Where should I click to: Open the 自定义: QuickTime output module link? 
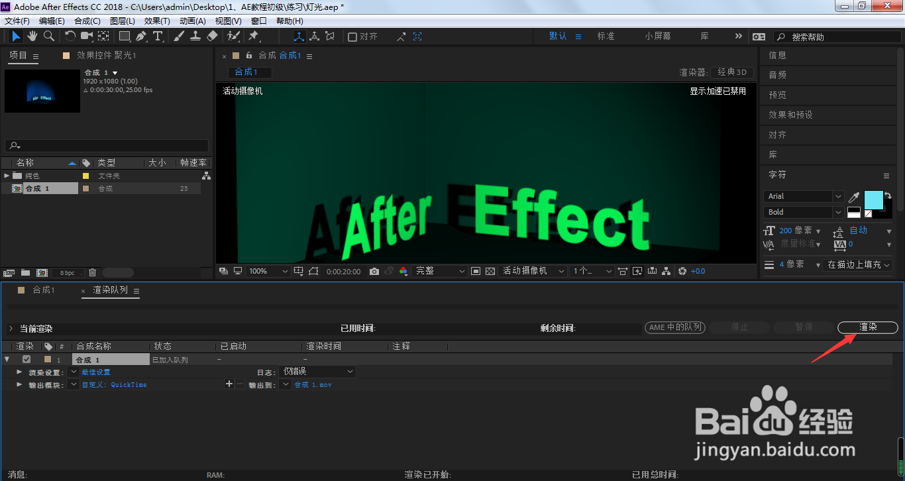point(114,385)
